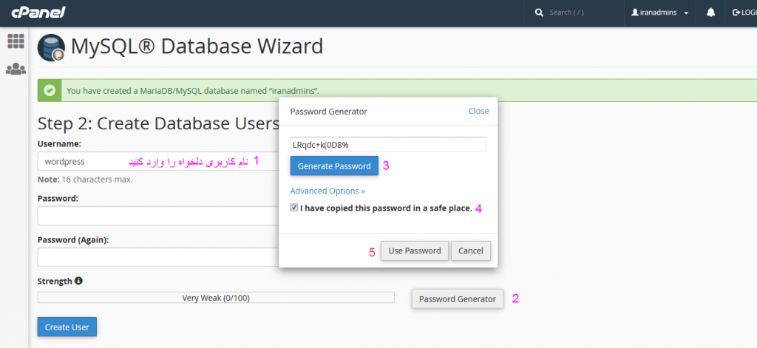The height and width of the screenshot is (348, 757).
Task: Close the Password Generator dialog
Action: pos(479,111)
